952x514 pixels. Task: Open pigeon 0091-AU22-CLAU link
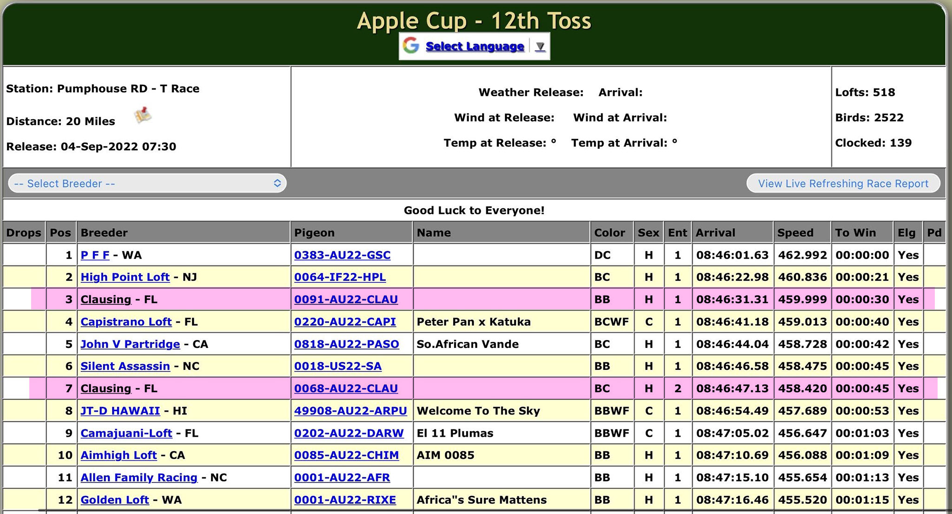click(346, 300)
